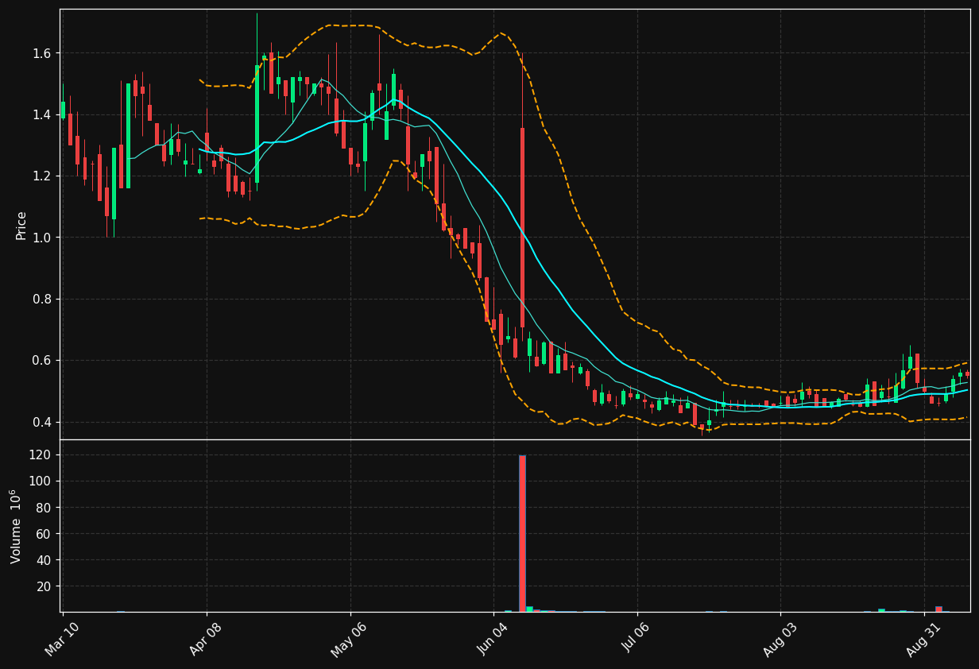Click the tall green candlestick after Apr 08
The image size is (979, 669).
click(x=257, y=124)
